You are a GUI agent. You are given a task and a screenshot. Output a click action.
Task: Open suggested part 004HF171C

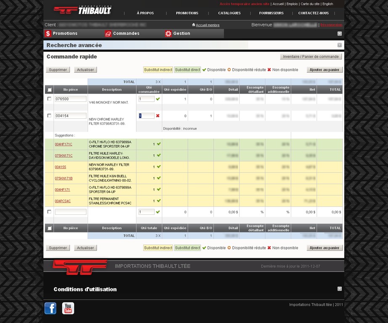(x=64, y=144)
